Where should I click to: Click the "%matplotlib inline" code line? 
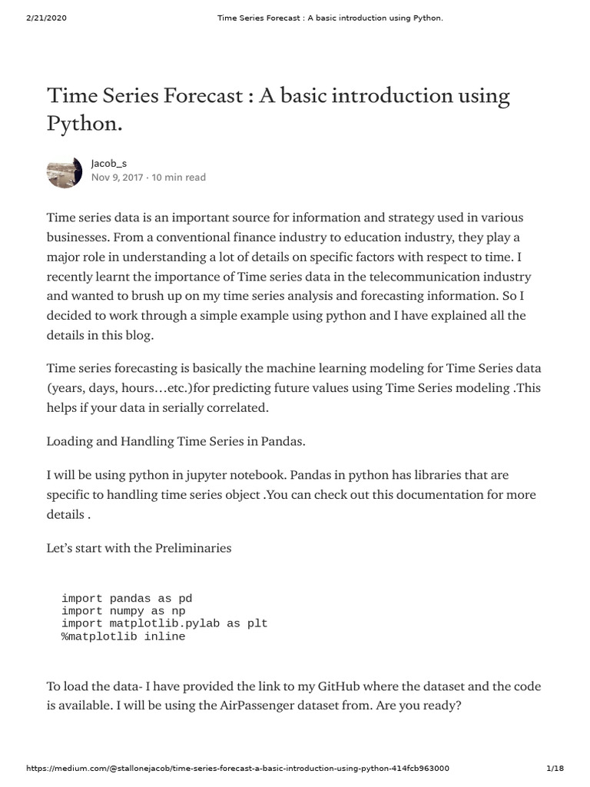point(123,636)
